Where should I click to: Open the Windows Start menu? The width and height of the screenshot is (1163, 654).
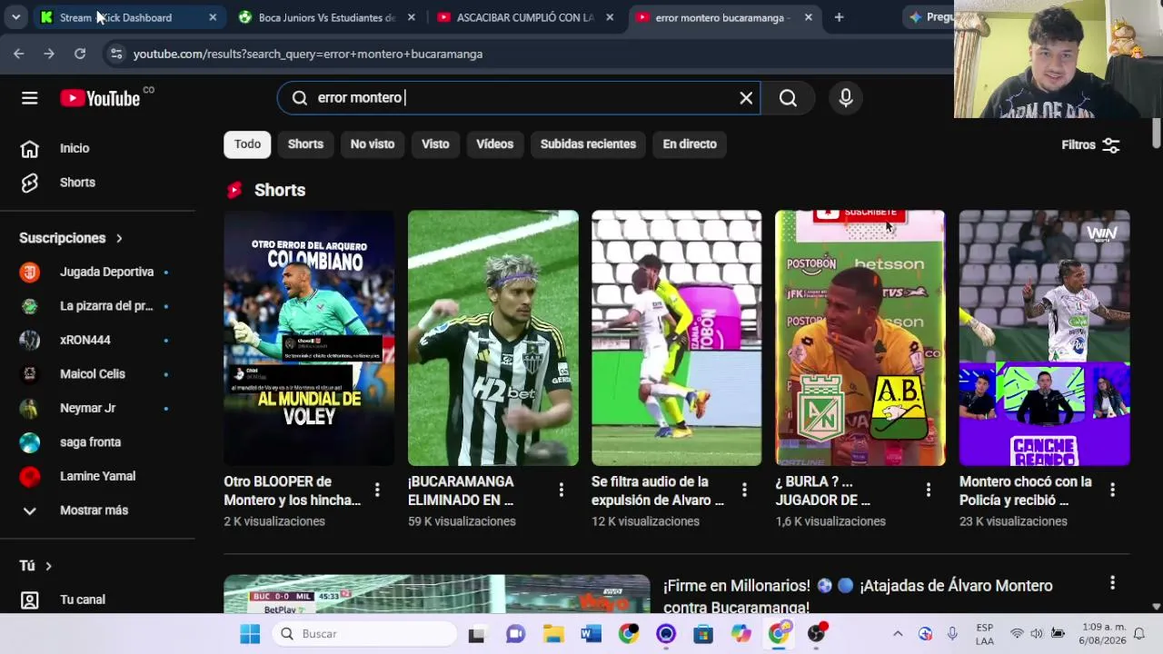(x=250, y=634)
